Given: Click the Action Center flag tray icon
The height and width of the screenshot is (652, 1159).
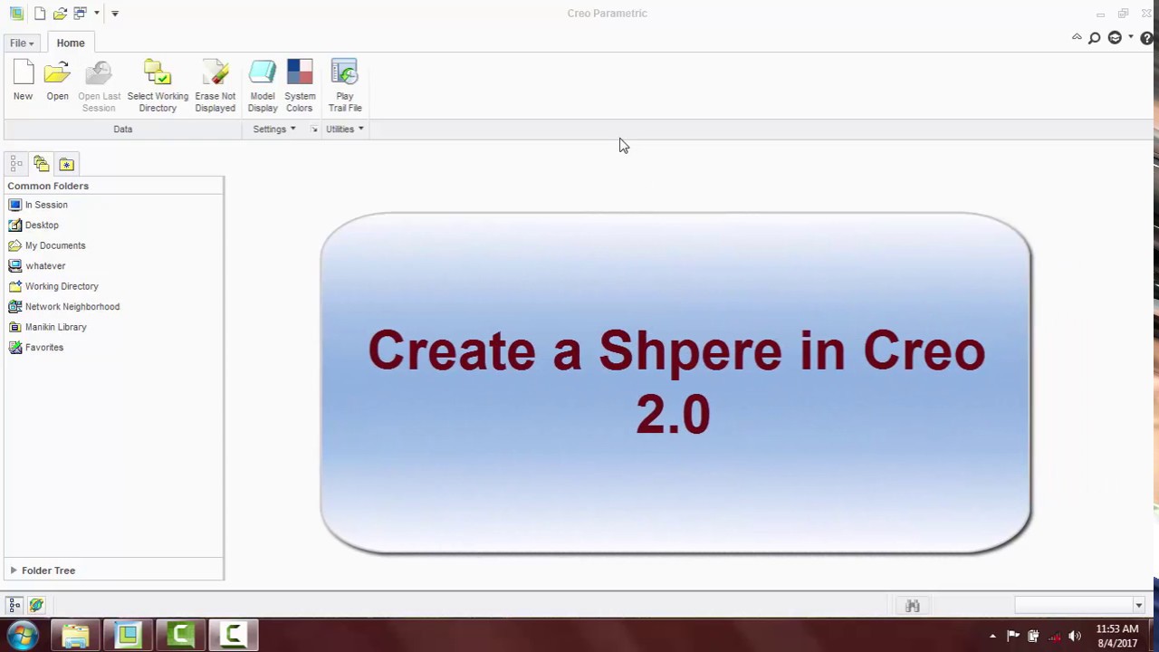Looking at the screenshot, I should 1012,636.
